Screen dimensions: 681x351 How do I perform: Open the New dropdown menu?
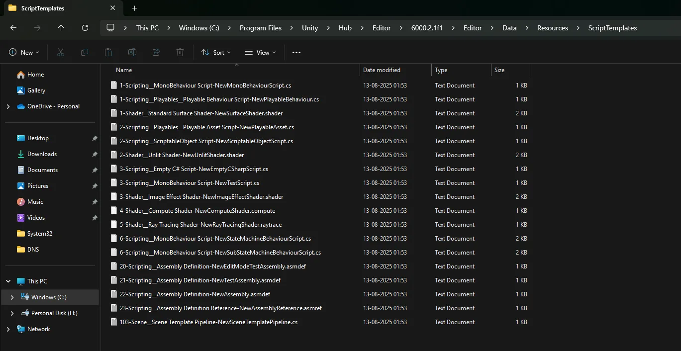tap(24, 52)
